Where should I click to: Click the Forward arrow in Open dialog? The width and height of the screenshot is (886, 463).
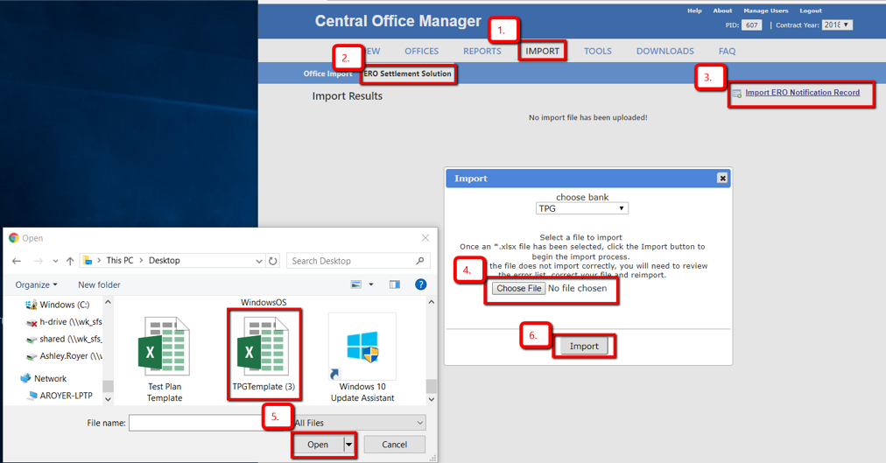[x=38, y=261]
